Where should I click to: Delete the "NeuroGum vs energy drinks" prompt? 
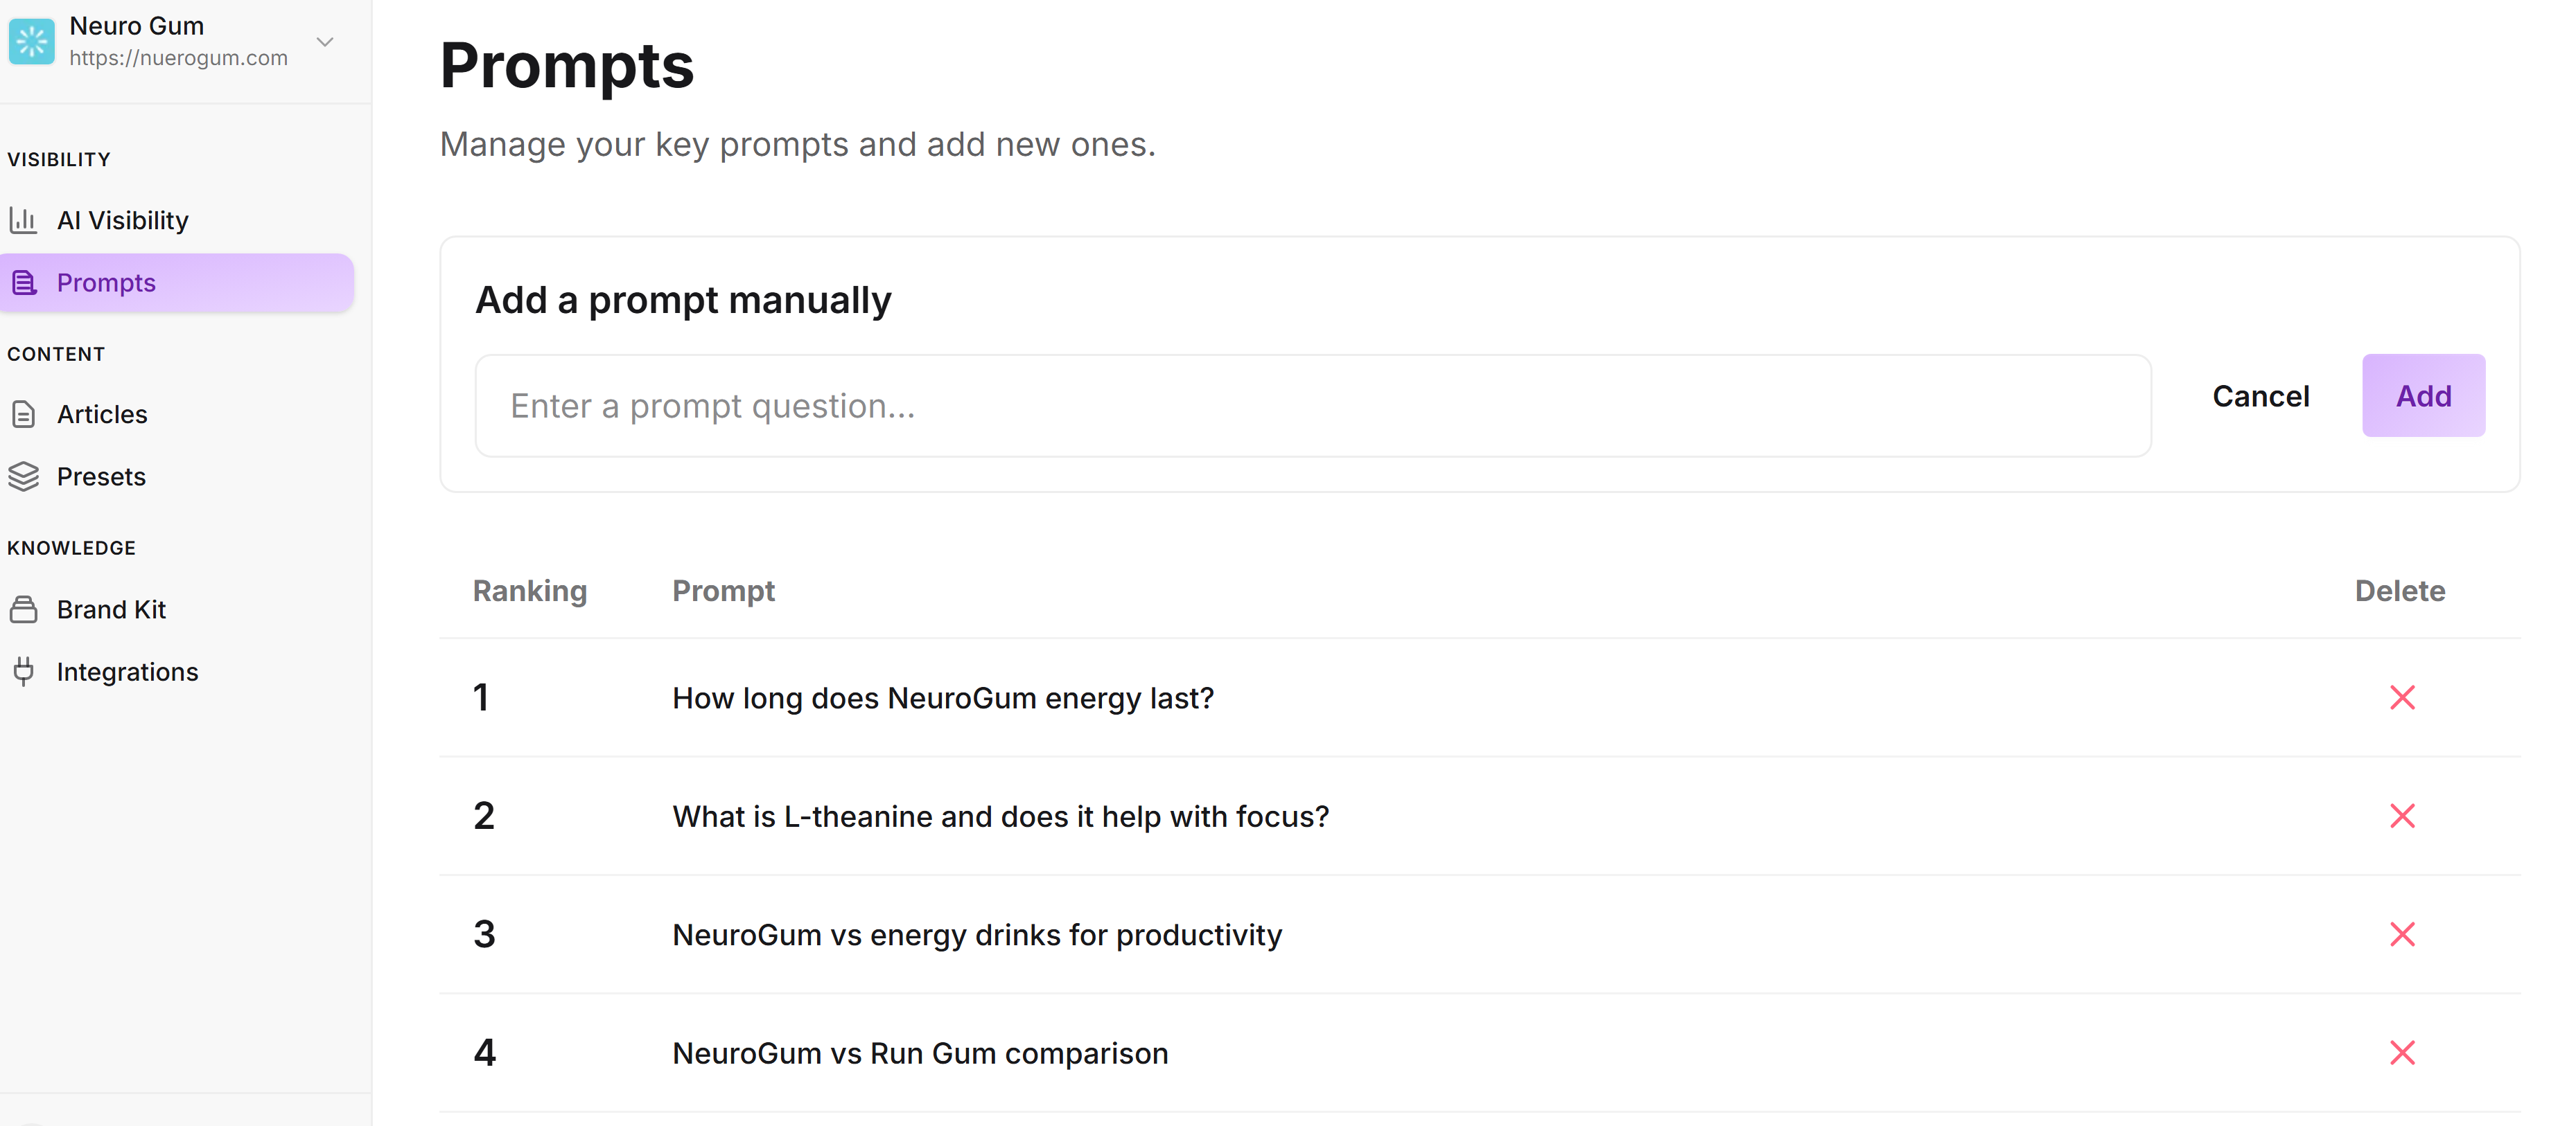(2403, 934)
